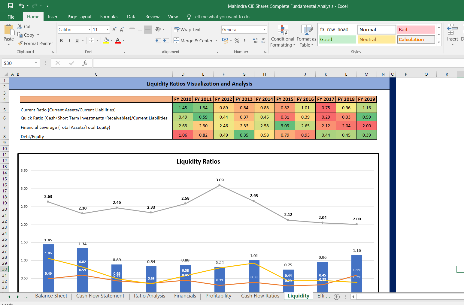Screen dimensions: 464x305
Task: Open Conditional Formatting menu
Action: (x=283, y=36)
